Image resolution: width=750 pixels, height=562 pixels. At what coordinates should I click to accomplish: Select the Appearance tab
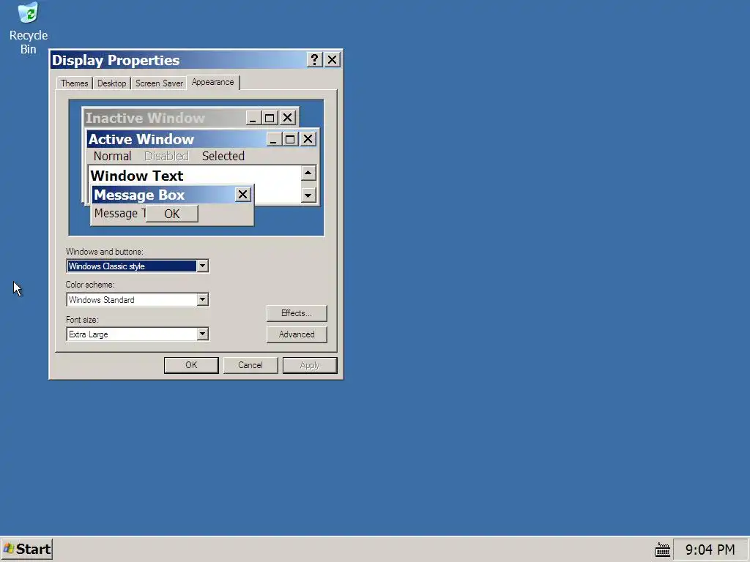[213, 82]
